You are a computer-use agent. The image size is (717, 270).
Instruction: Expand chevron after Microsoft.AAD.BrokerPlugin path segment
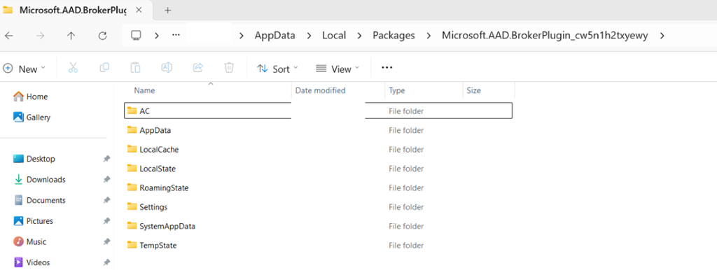pyautogui.click(x=662, y=36)
